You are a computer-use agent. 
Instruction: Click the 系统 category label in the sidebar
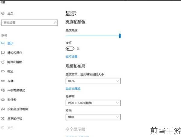click(4, 35)
